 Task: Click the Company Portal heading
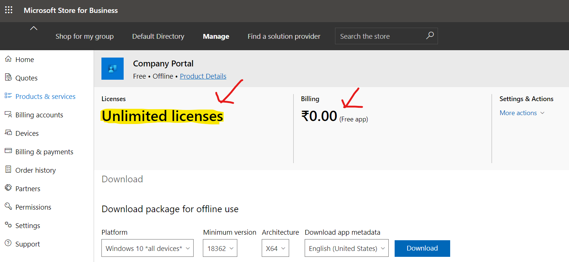click(x=163, y=63)
